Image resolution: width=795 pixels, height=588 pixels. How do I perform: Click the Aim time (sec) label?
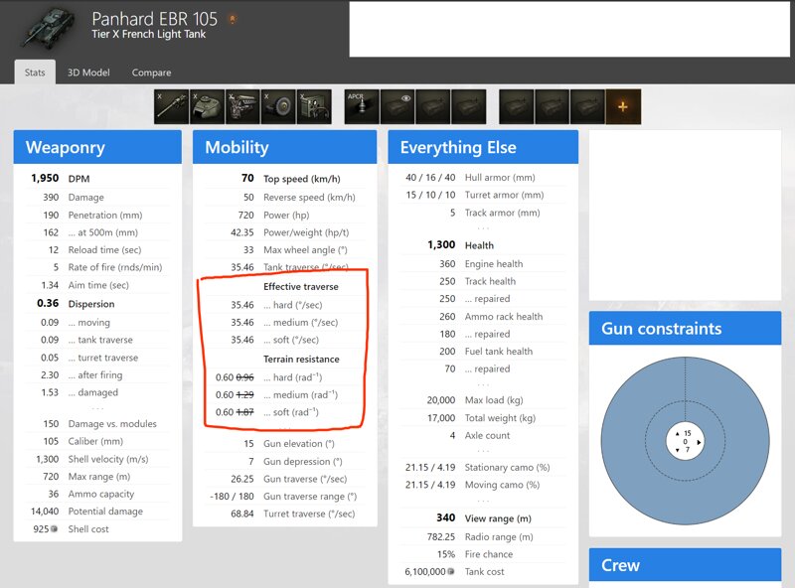point(98,285)
